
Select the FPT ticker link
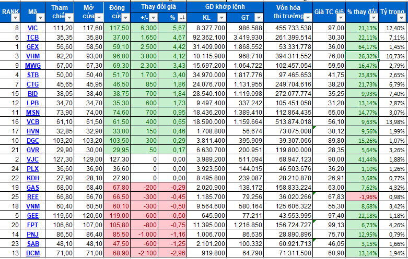[x=32, y=225]
